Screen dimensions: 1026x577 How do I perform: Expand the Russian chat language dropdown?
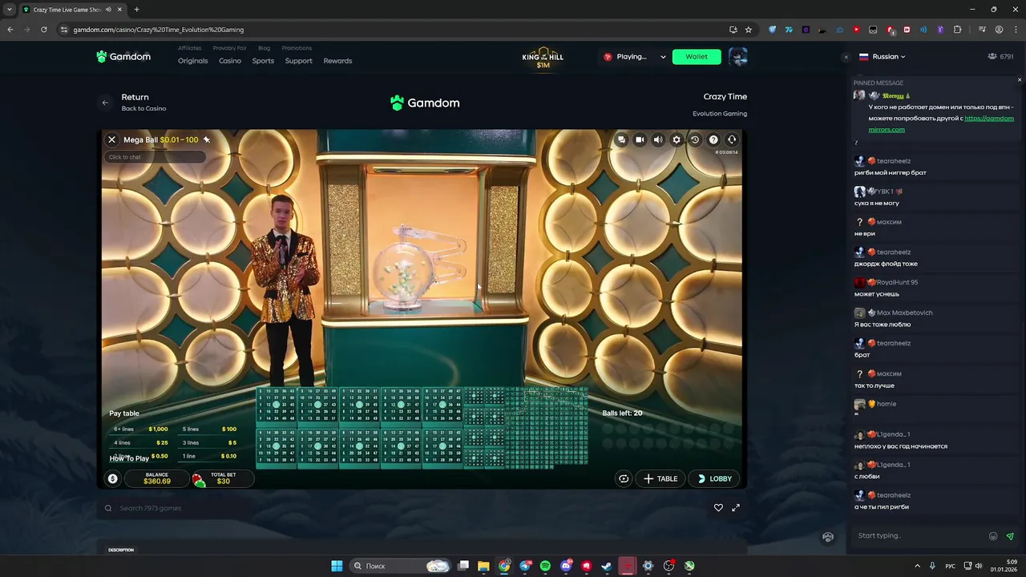[882, 57]
